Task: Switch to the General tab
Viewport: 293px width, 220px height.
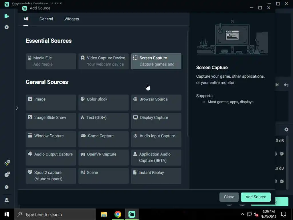Action: tap(46, 19)
